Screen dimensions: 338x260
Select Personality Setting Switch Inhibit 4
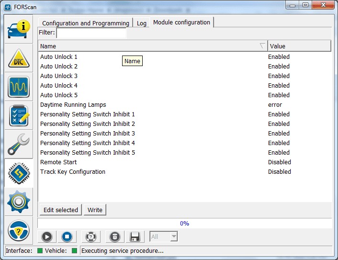tap(185, 143)
